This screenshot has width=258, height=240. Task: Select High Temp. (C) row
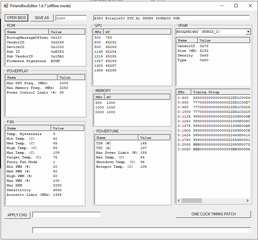point(32,148)
